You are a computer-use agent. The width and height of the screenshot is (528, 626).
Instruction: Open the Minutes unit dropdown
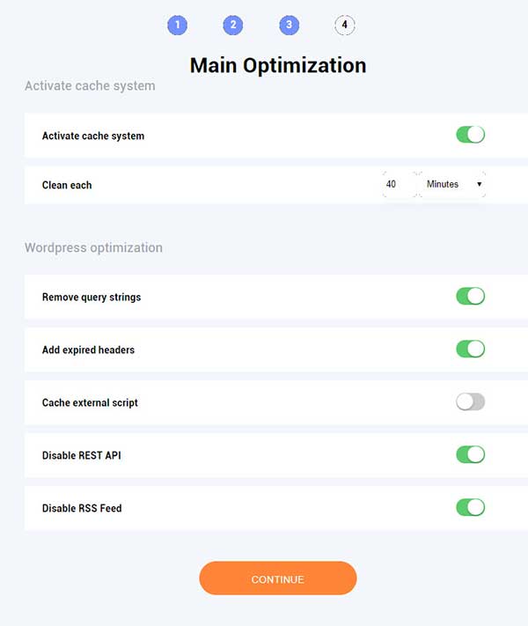(453, 185)
